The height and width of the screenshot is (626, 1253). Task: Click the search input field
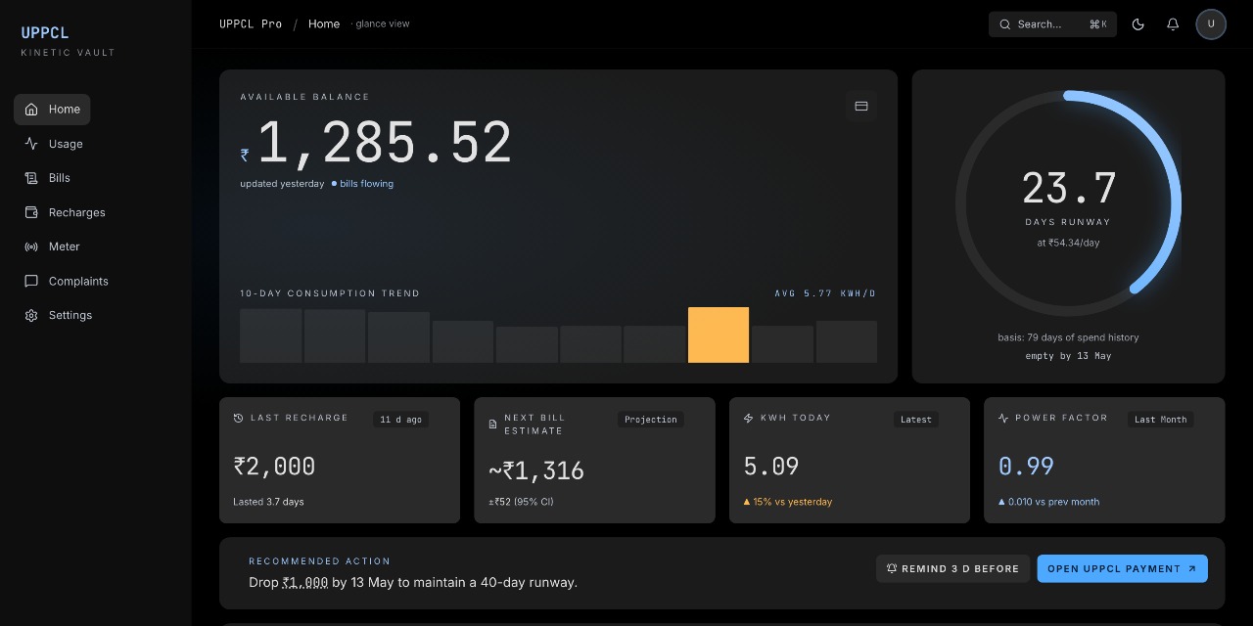1052,24
